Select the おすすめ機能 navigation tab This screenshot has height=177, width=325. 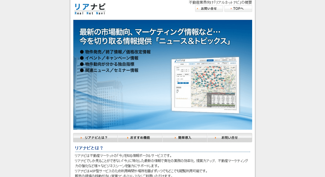(x=140, y=138)
